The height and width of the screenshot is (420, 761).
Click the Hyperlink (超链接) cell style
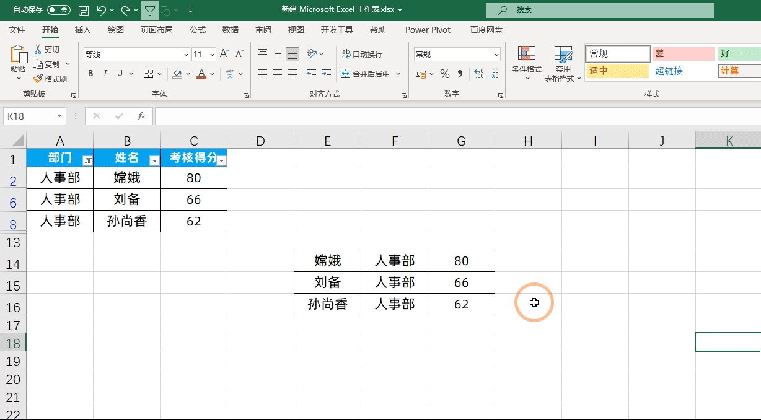682,71
